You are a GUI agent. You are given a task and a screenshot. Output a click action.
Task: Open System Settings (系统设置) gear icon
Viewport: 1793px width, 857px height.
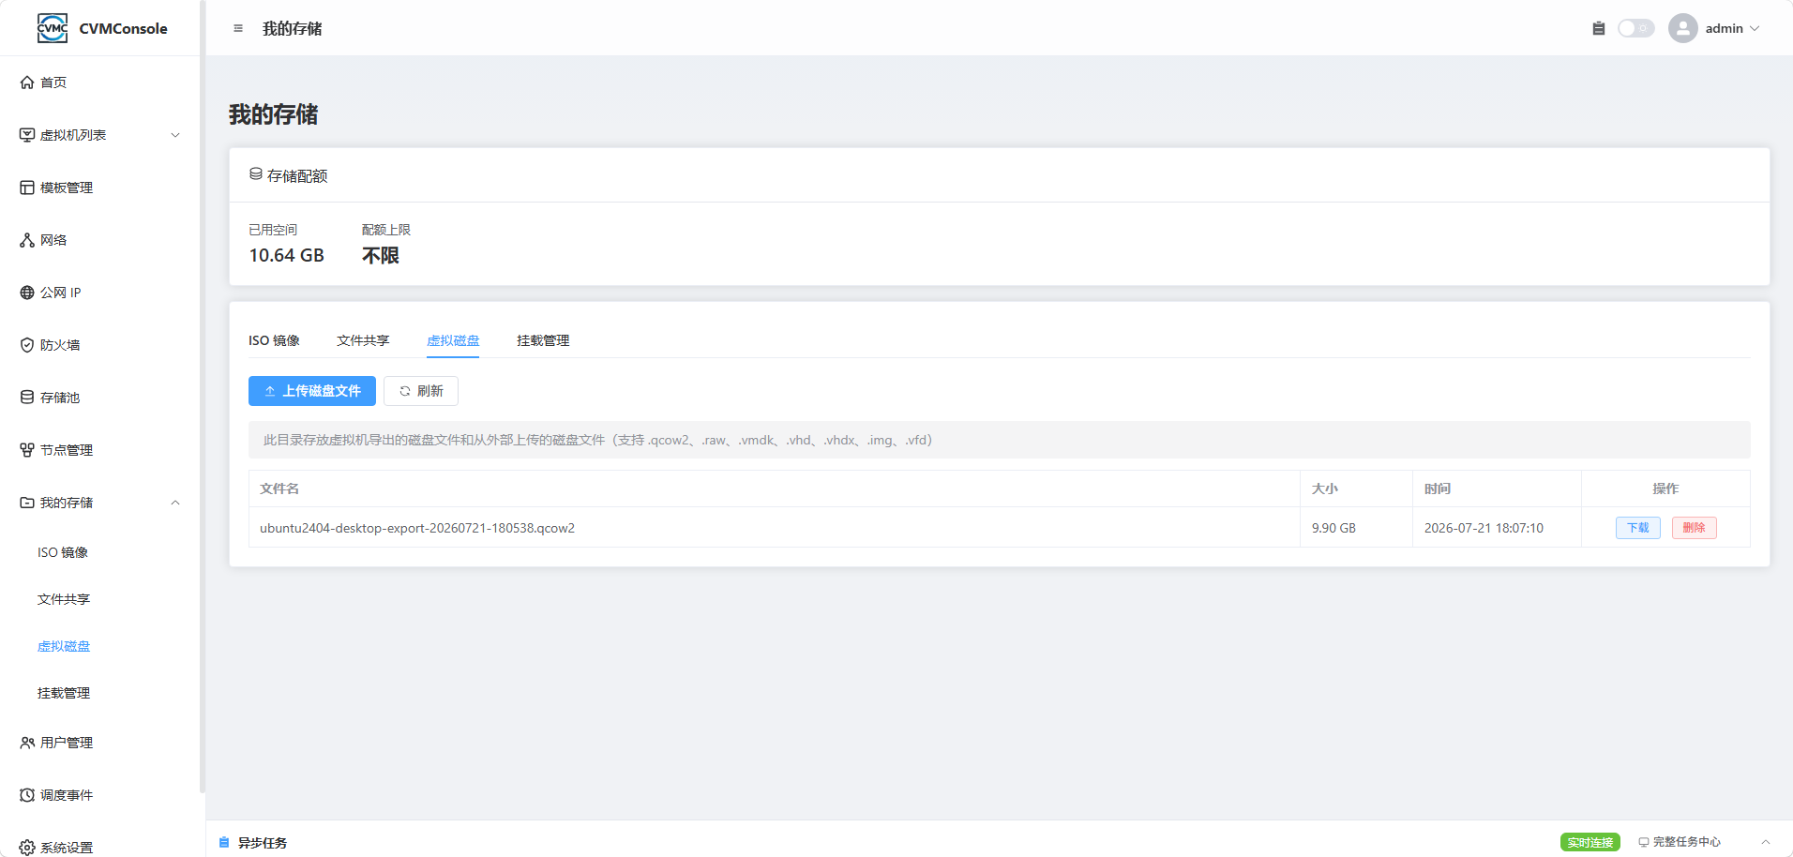point(27,848)
